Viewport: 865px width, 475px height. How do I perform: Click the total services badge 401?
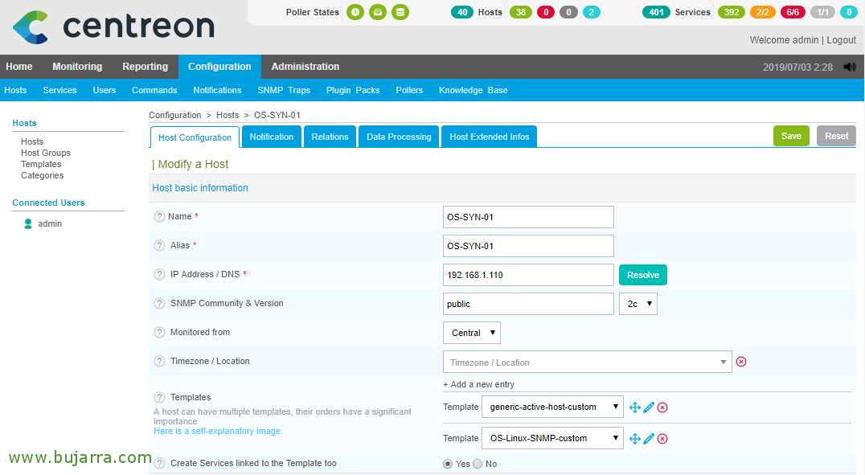pos(656,12)
